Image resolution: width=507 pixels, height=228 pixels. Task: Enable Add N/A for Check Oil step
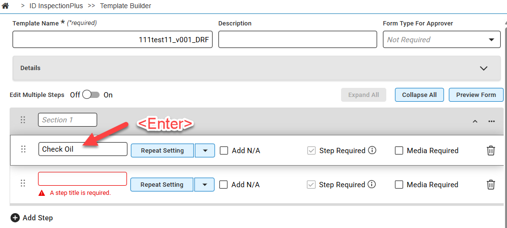[x=224, y=151]
